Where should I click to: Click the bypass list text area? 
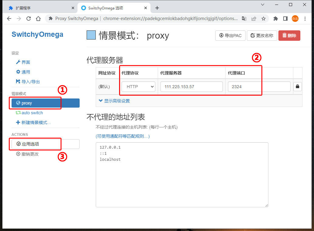pos(182,175)
